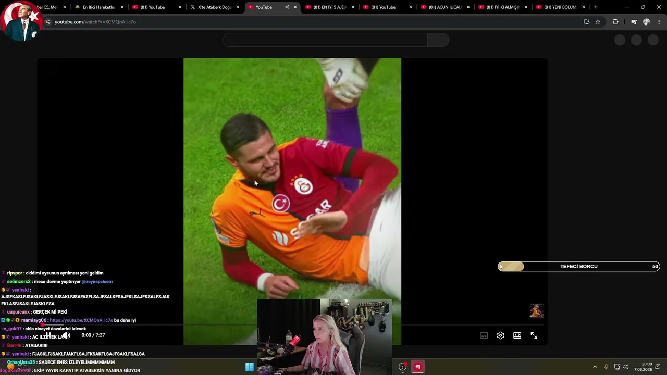
Task: Open the Windows notification center bell
Action: pos(658,367)
